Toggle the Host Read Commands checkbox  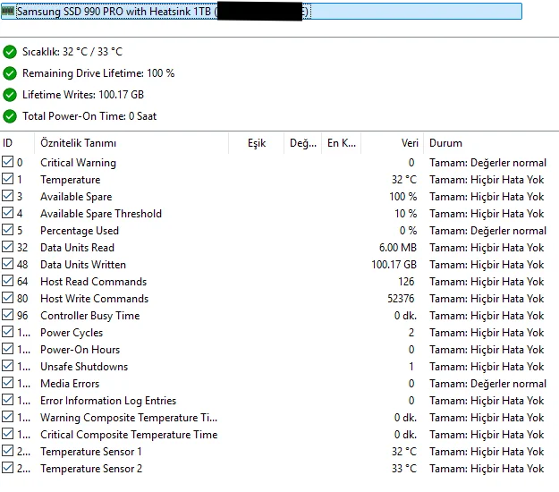pos(7,281)
